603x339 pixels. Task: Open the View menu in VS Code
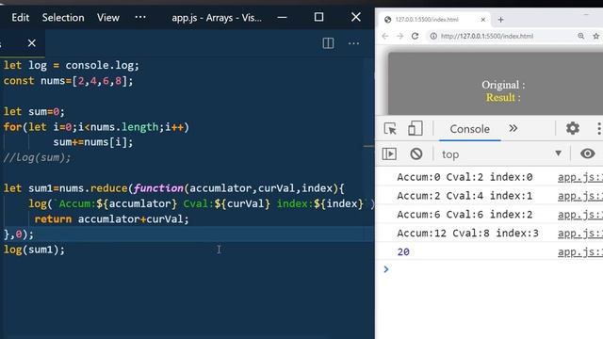point(108,18)
